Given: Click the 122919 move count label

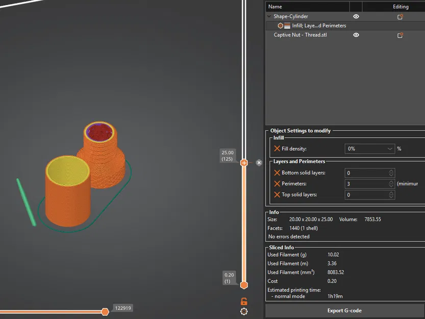Looking at the screenshot, I should (123, 308).
